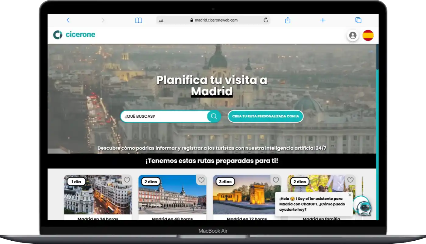Click the Safari share icon

pos(288,20)
